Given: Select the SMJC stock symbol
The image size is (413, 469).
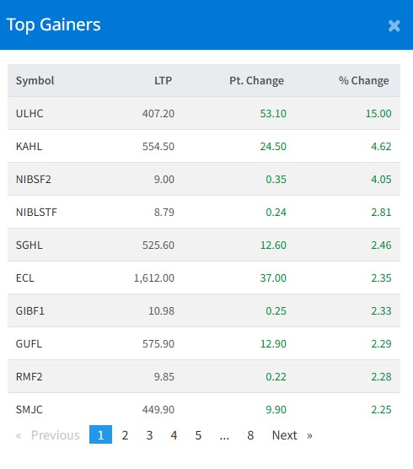Looking at the screenshot, I should point(29,410).
